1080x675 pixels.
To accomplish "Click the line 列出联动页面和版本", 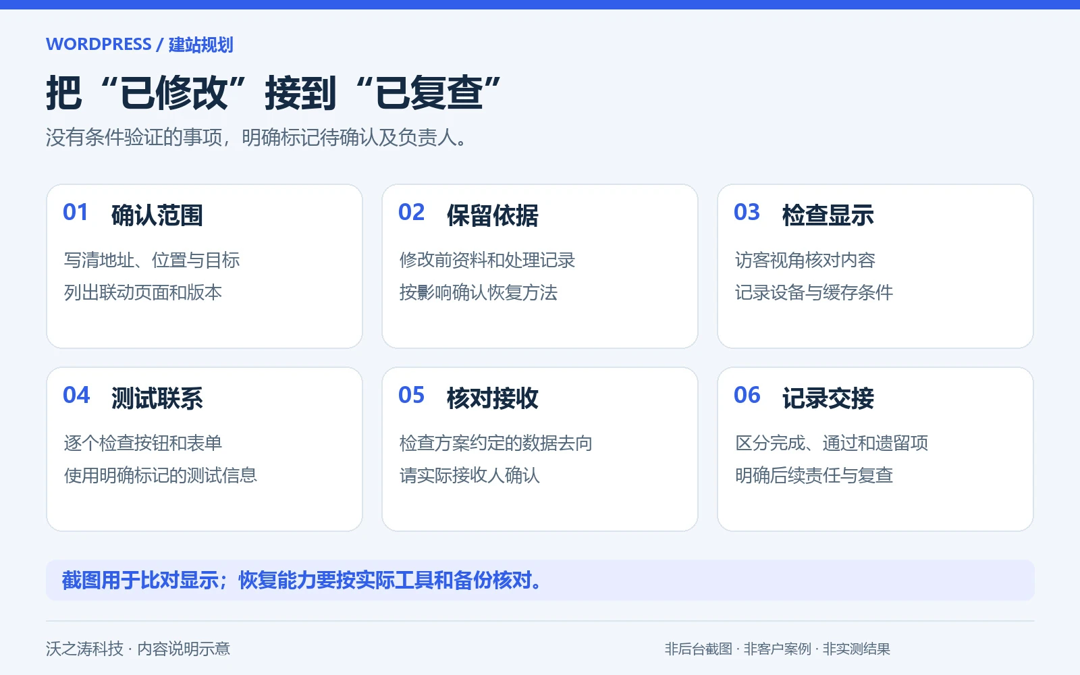I will pyautogui.click(x=143, y=293).
